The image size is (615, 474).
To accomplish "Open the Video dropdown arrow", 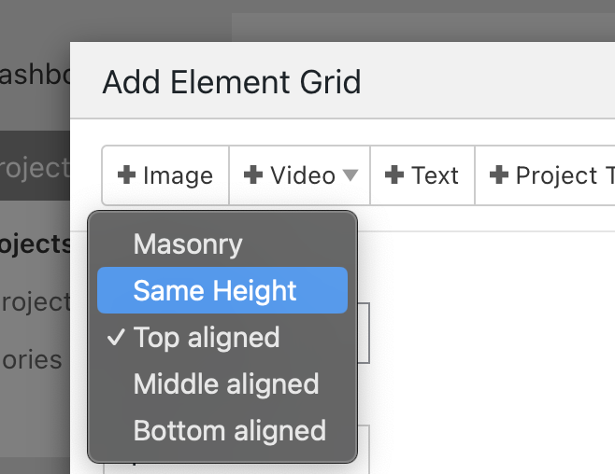I will tap(350, 175).
